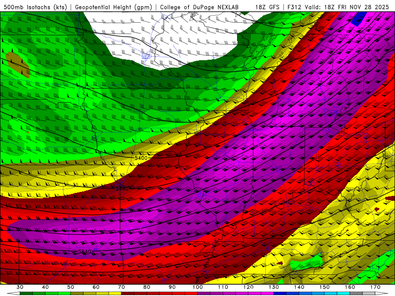The height and width of the screenshot is (296, 395).
Task: Click the 160 value on the legend
Action: click(x=350, y=287)
